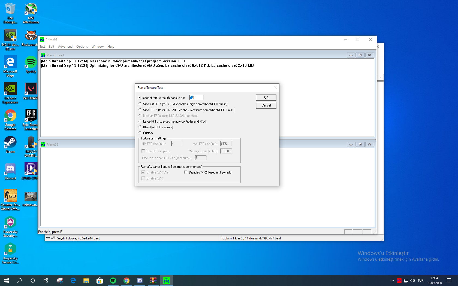This screenshot has height=286, width=458.
Task: Open RiseLauncher desktop shortcut
Action: (x=30, y=38)
